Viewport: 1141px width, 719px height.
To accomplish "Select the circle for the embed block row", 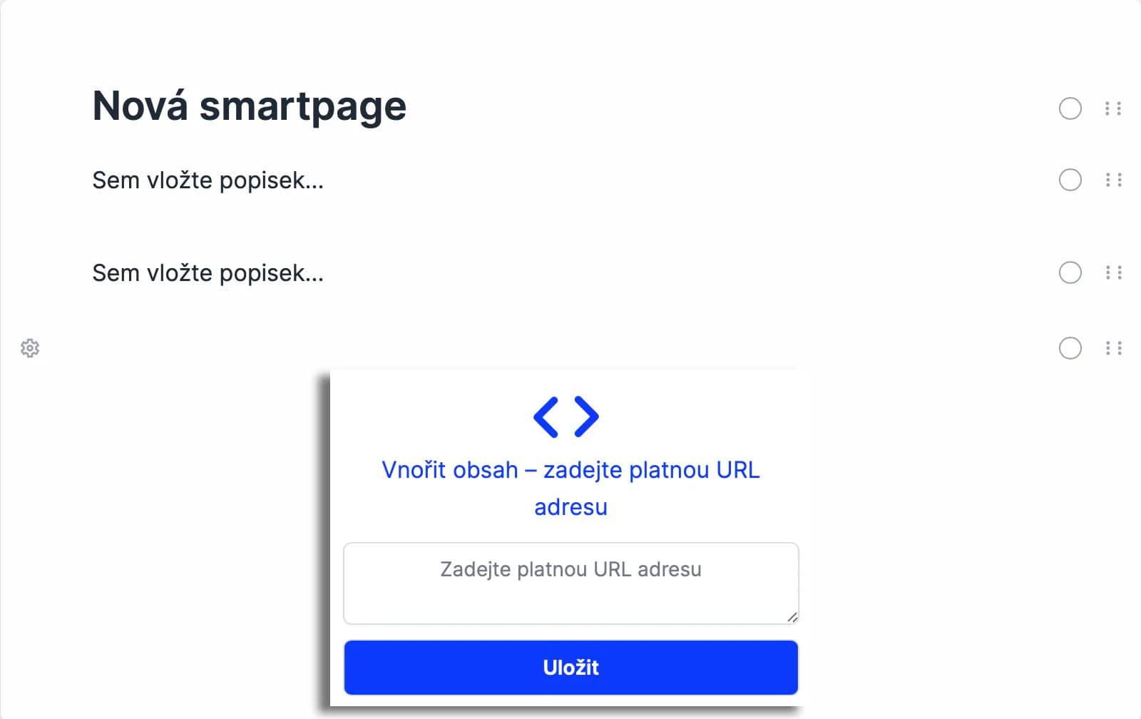I will pos(1070,348).
